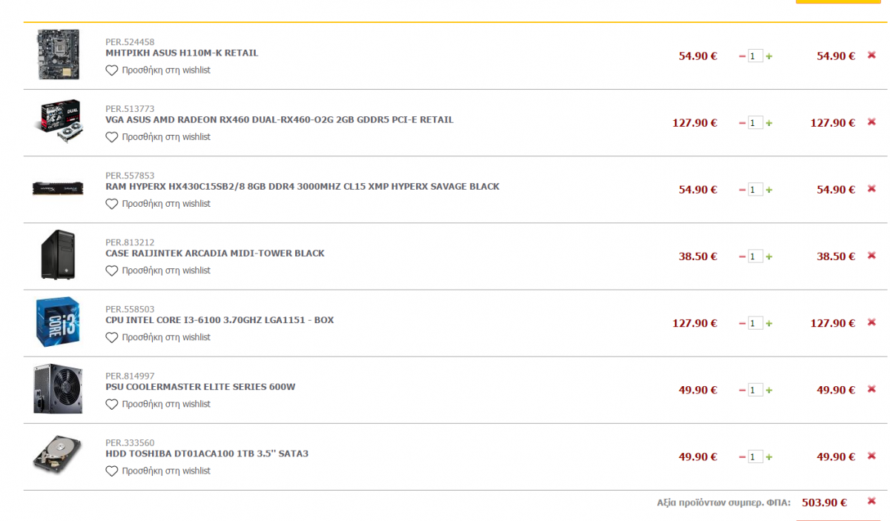The width and height of the screenshot is (890, 521).
Task: Click the Raijintek case product image
Action: click(57, 256)
